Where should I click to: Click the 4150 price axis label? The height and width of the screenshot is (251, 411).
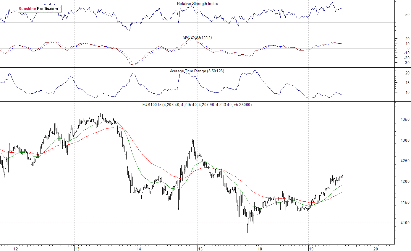click(x=405, y=202)
